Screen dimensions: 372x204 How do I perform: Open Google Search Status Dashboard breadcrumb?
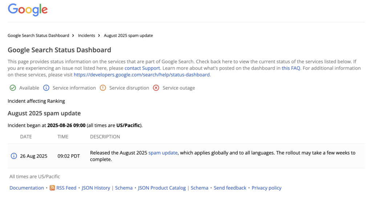tap(38, 36)
